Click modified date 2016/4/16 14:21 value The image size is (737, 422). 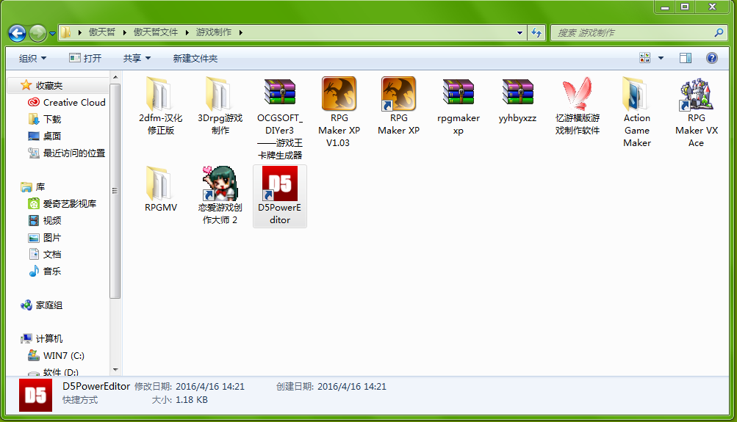click(x=210, y=387)
